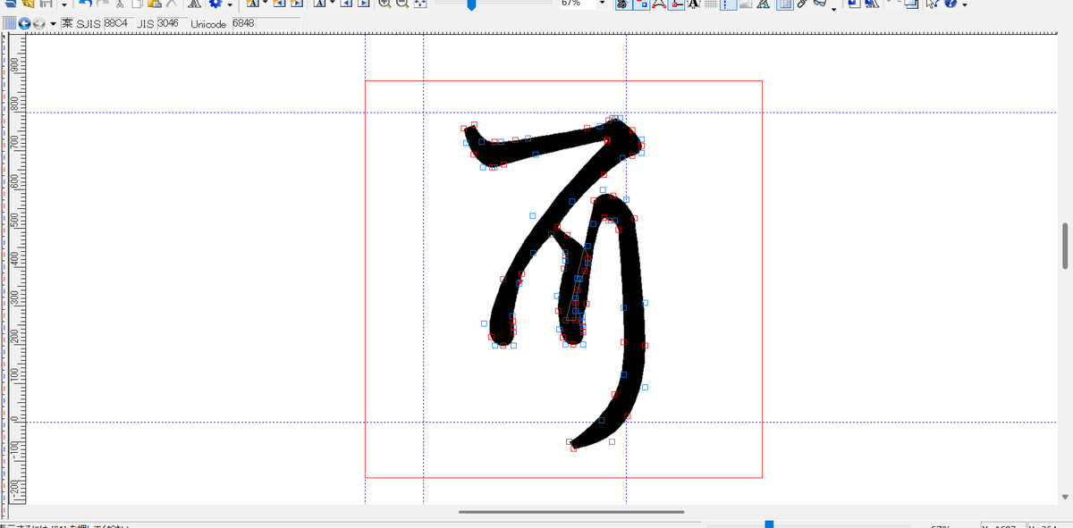The image size is (1073, 528).
Task: Click the top toolbar zoom slider handle
Action: click(471, 4)
